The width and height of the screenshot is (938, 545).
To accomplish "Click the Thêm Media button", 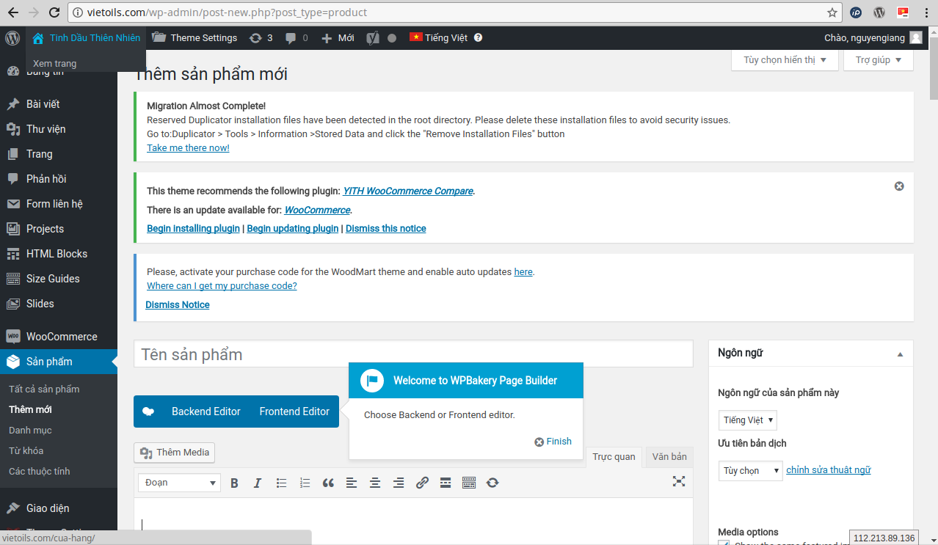I will pos(175,453).
